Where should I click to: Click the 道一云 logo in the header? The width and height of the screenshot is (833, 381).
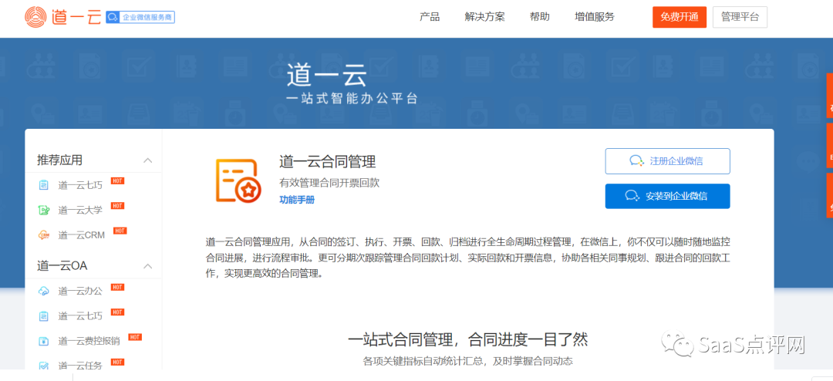tap(62, 17)
